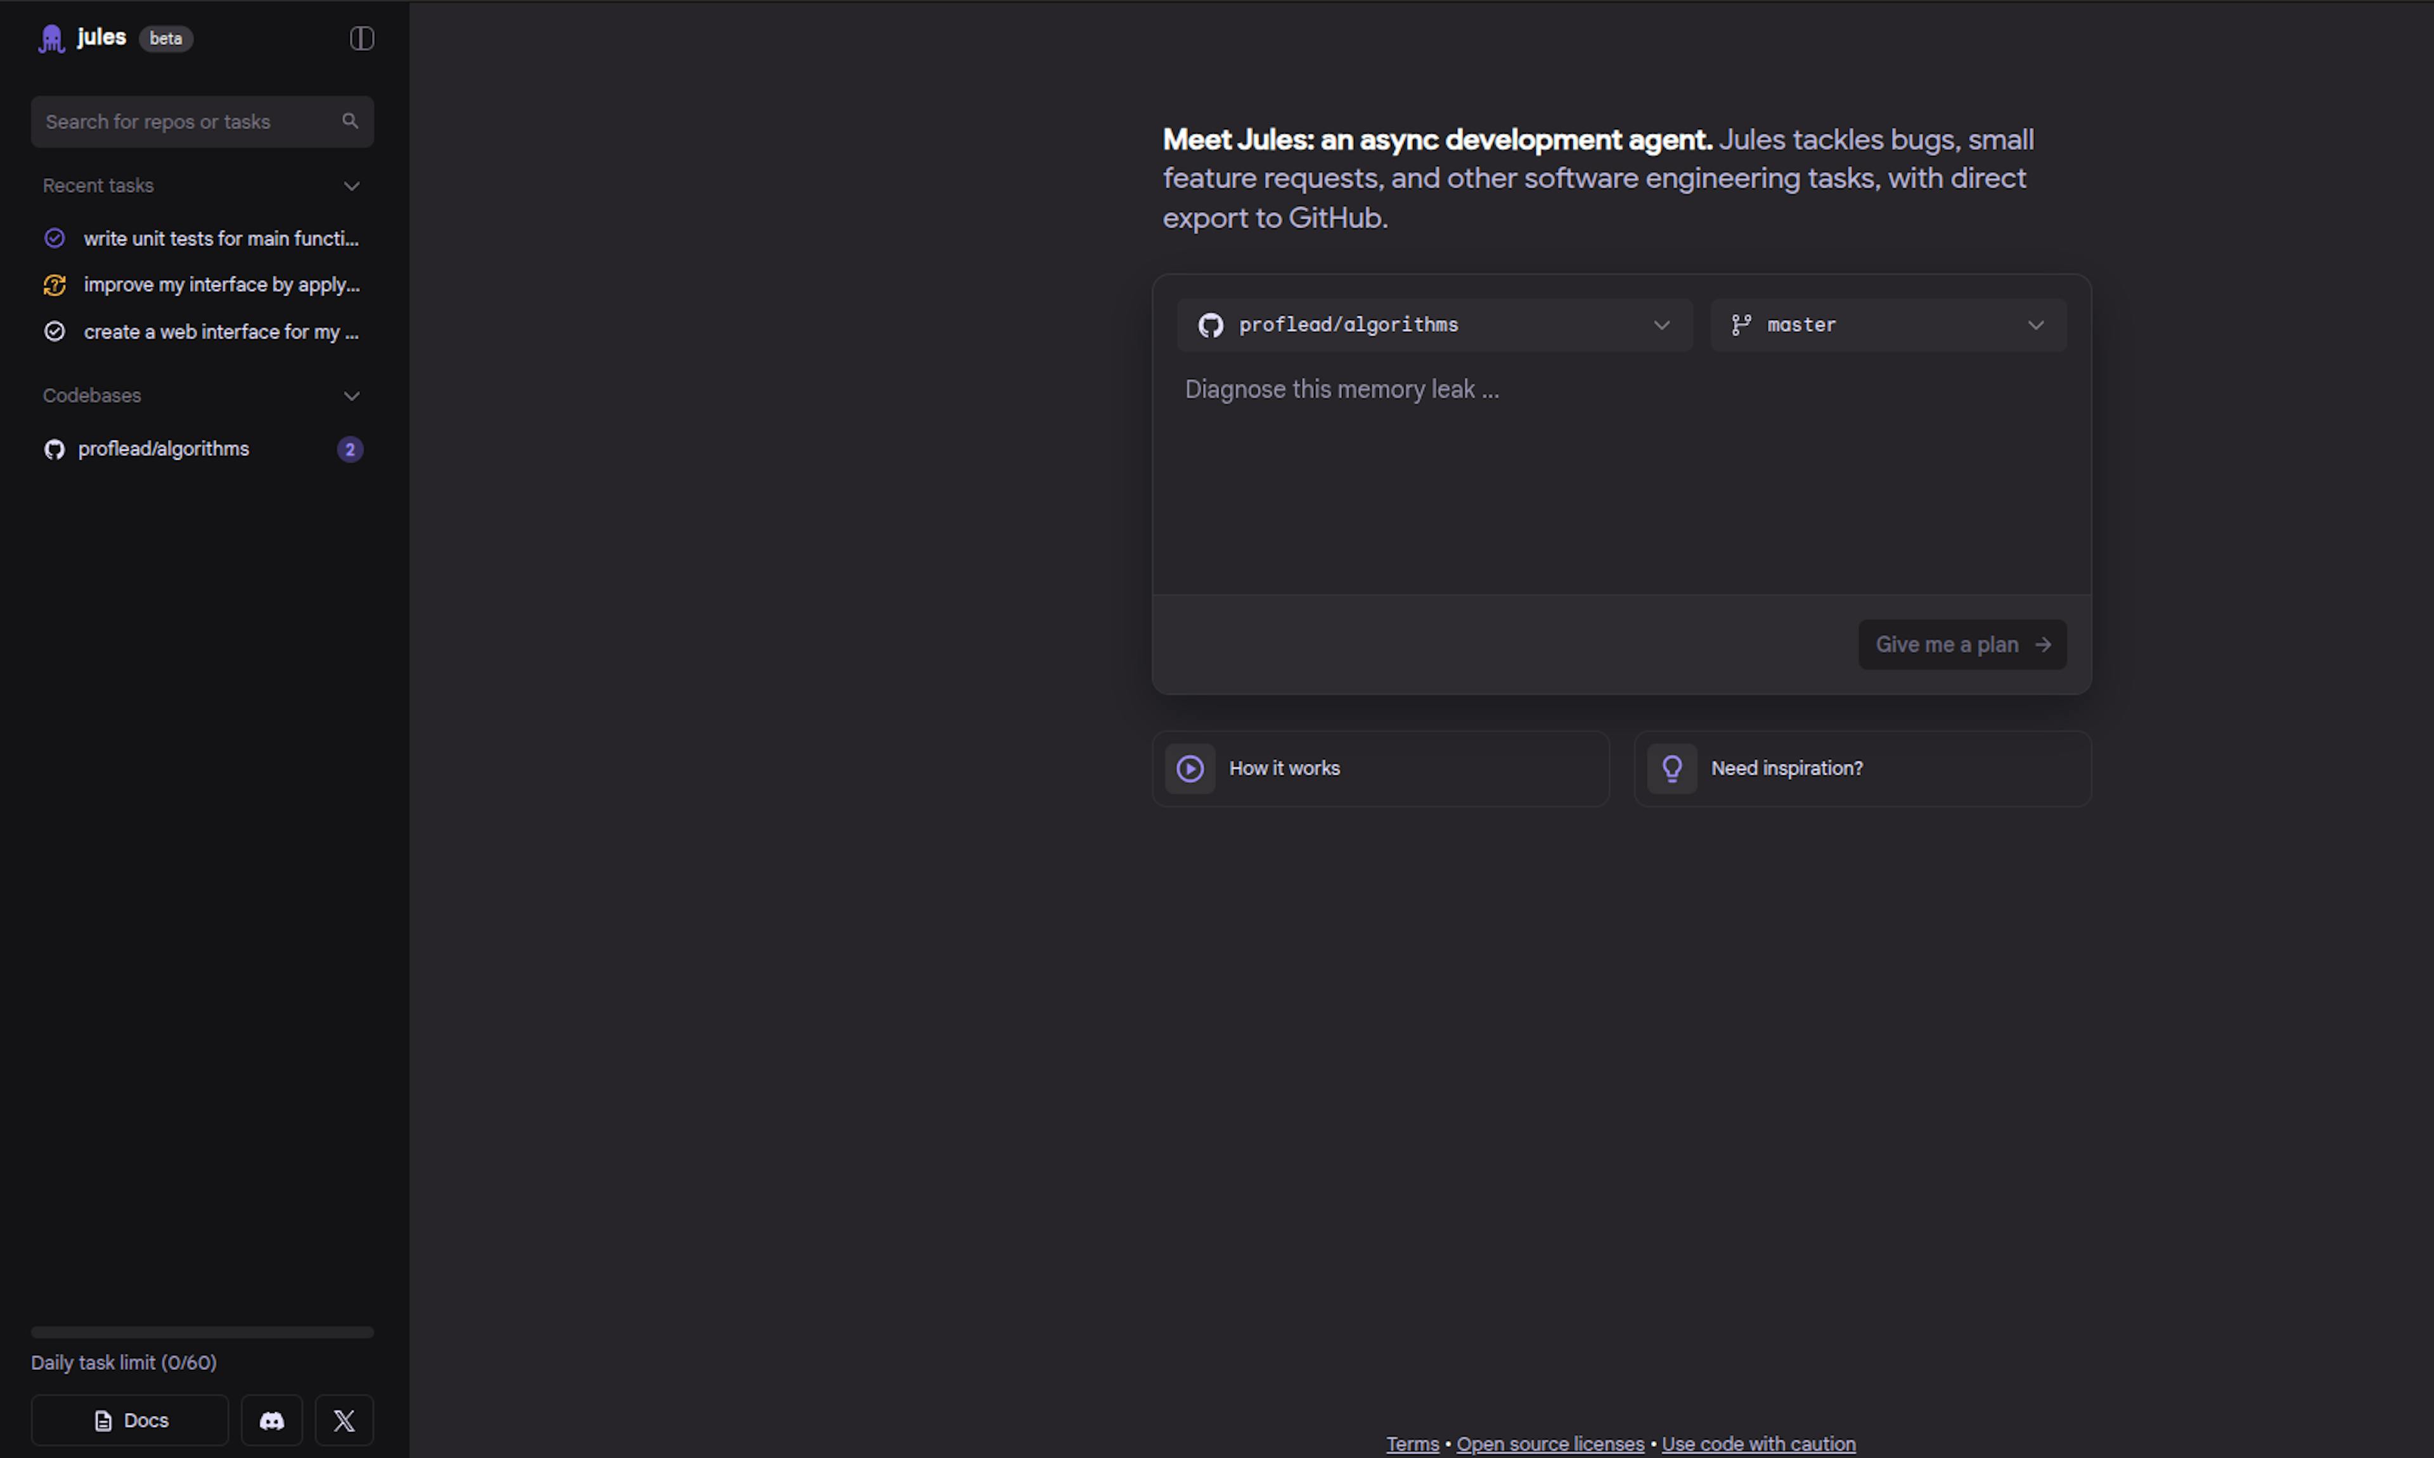This screenshot has height=1458, width=2434.
Task: Click the Give me a plan button
Action: click(1962, 645)
